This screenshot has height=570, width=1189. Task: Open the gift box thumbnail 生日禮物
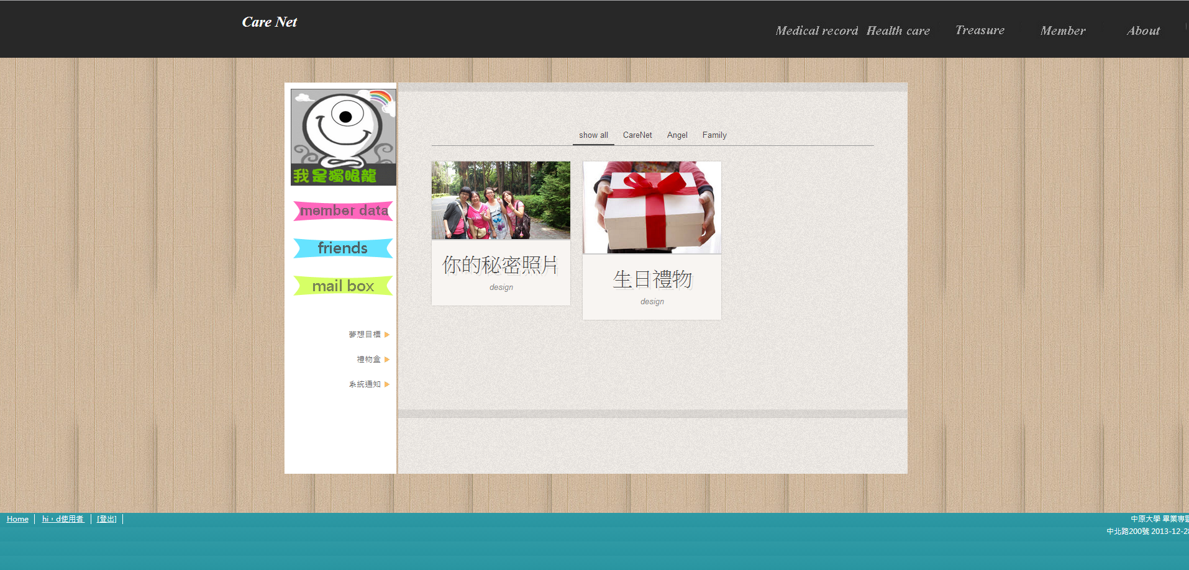(x=652, y=207)
